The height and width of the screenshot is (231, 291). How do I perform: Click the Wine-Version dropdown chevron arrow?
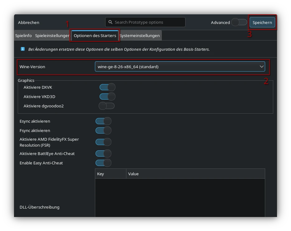click(261, 67)
